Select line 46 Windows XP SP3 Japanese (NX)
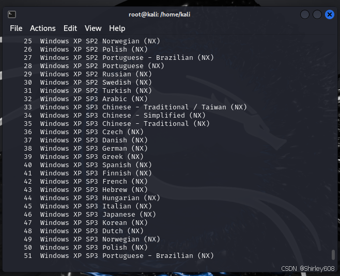Viewport: 340px width, 276px height. (x=90, y=214)
